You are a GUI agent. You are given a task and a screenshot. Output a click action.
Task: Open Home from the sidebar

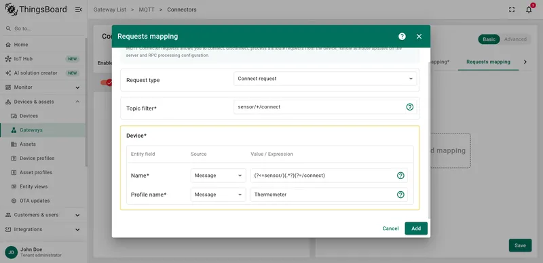(43, 45)
